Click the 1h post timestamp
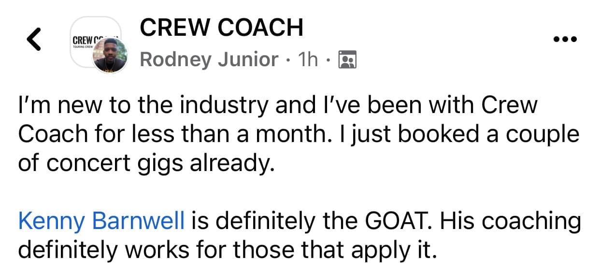This screenshot has width=600, height=272. 308,60
